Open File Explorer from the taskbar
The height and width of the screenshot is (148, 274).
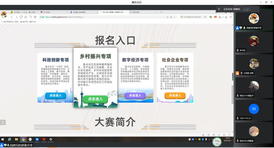coord(16,139)
